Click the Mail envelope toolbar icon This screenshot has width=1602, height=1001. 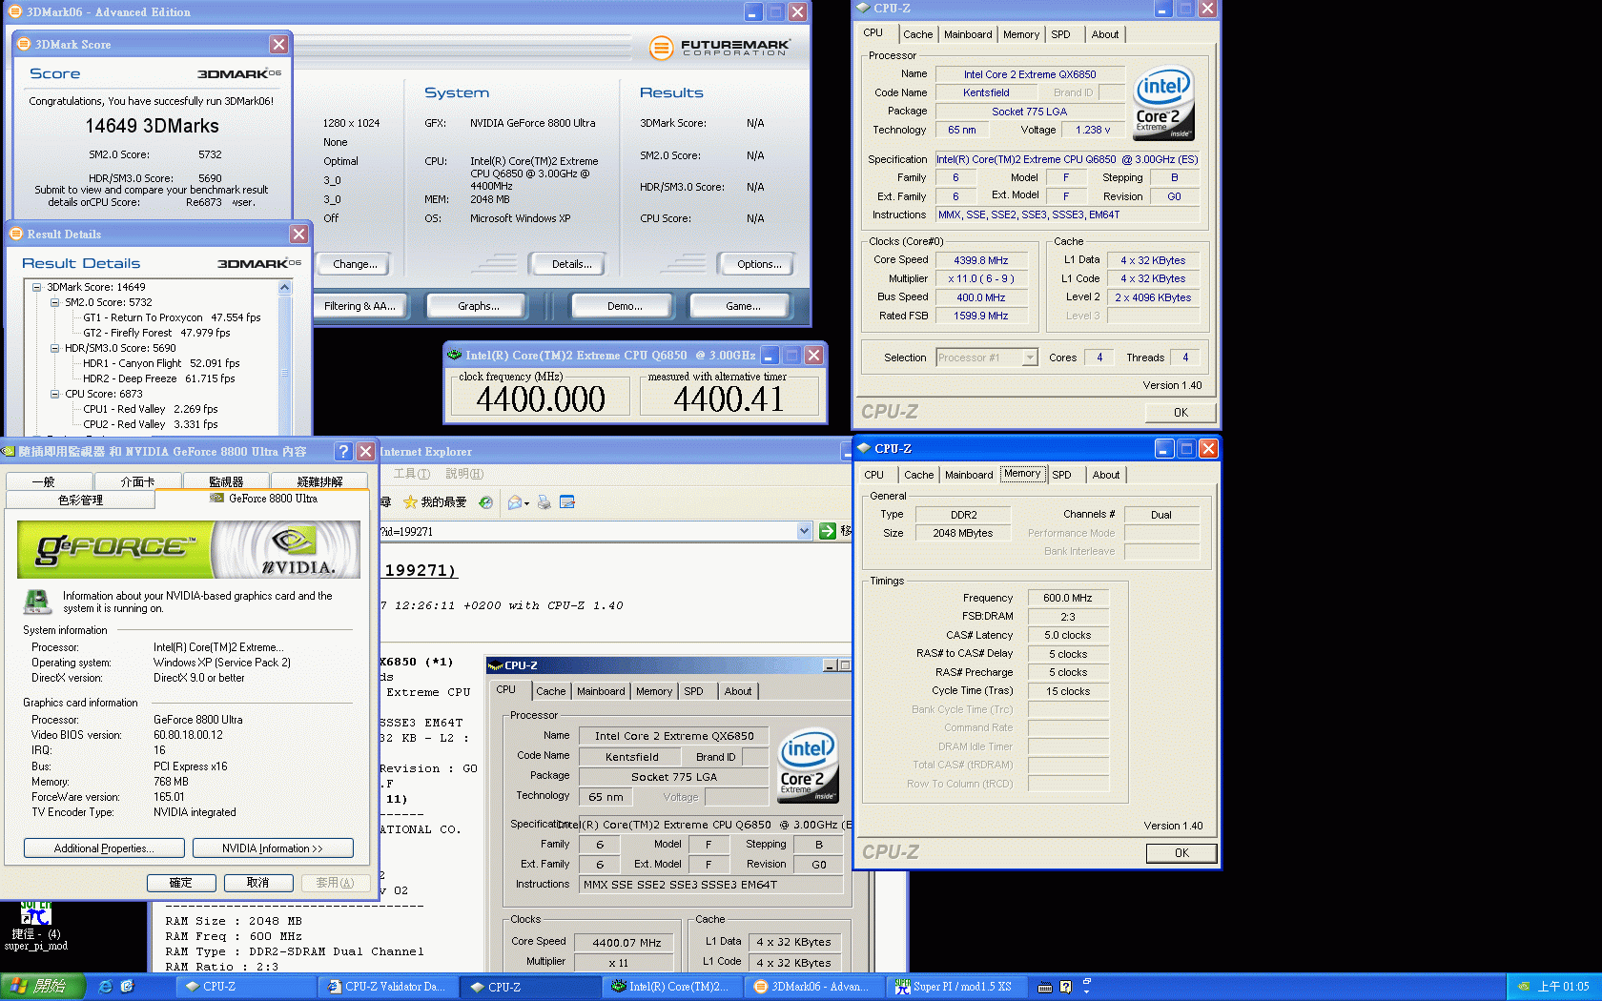click(x=516, y=502)
